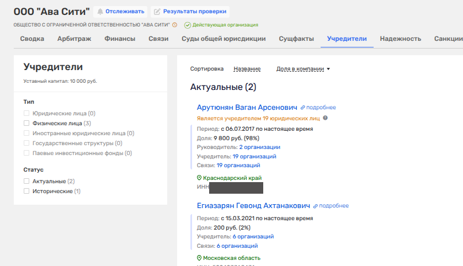The image size is (463, 266).
Task: Toggle the Иностранные юридические лица checkbox
Action: 26,133
